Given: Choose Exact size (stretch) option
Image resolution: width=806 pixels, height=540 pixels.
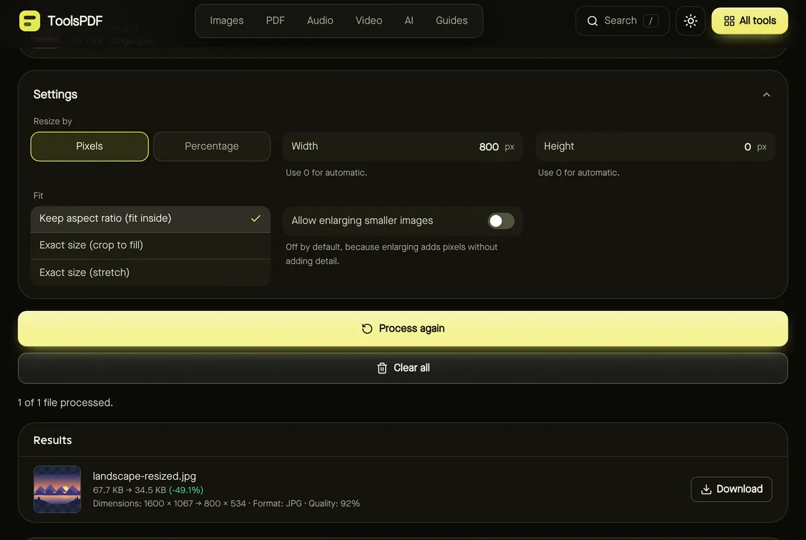Looking at the screenshot, I should coord(150,272).
